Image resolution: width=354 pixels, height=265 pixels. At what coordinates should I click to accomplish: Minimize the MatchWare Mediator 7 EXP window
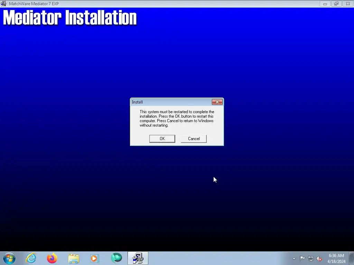325,3
